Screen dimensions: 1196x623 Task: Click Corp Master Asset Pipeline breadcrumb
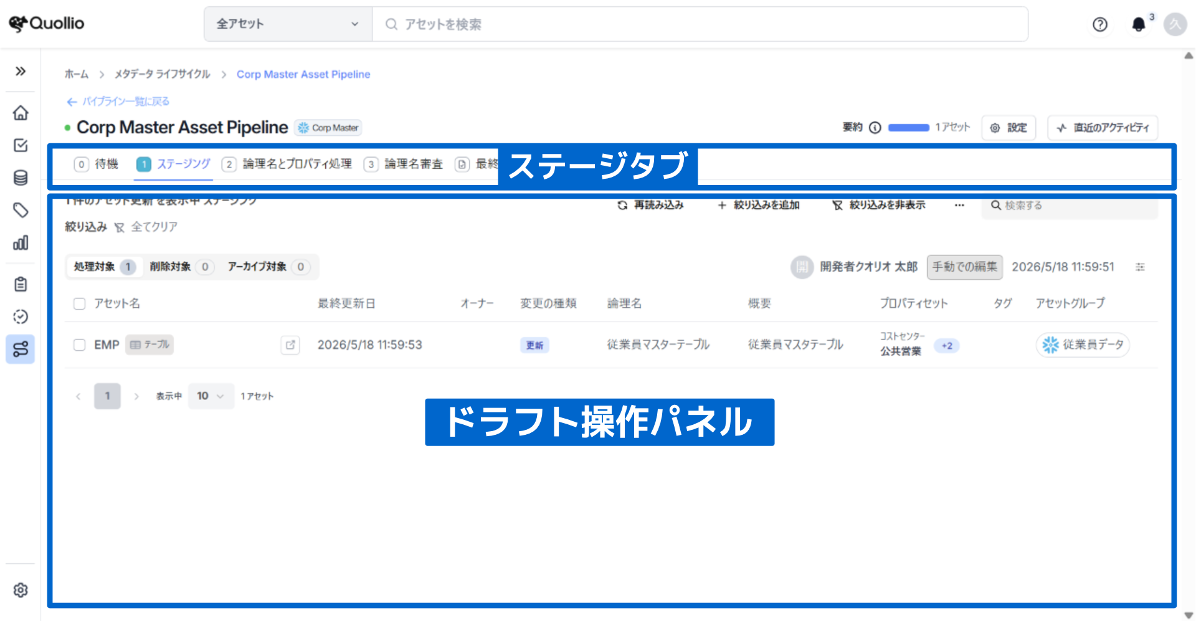click(303, 74)
